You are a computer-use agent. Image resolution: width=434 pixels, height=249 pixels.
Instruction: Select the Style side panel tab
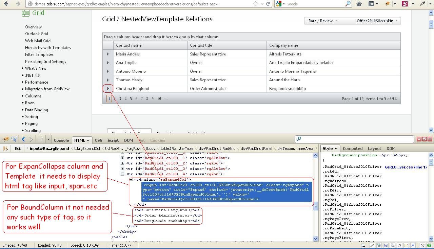point(330,148)
